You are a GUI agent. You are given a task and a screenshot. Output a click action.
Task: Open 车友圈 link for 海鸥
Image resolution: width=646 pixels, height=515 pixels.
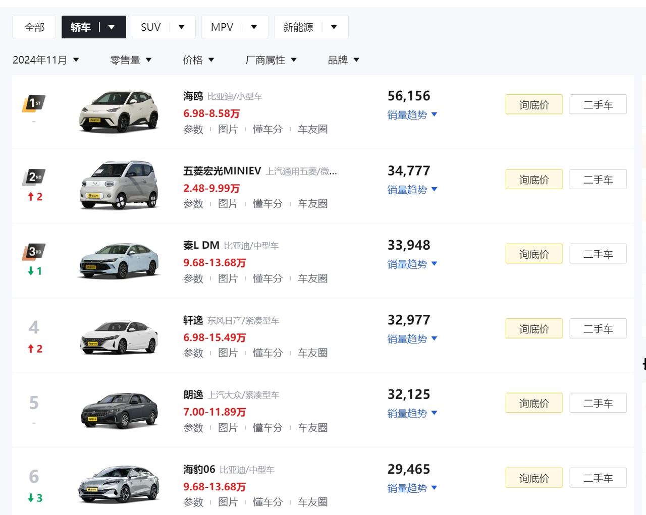(312, 129)
